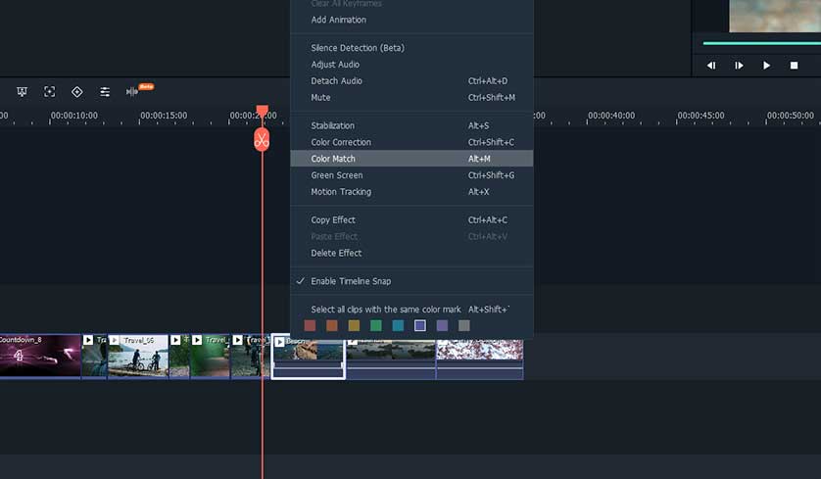Play the preview video

tap(766, 66)
